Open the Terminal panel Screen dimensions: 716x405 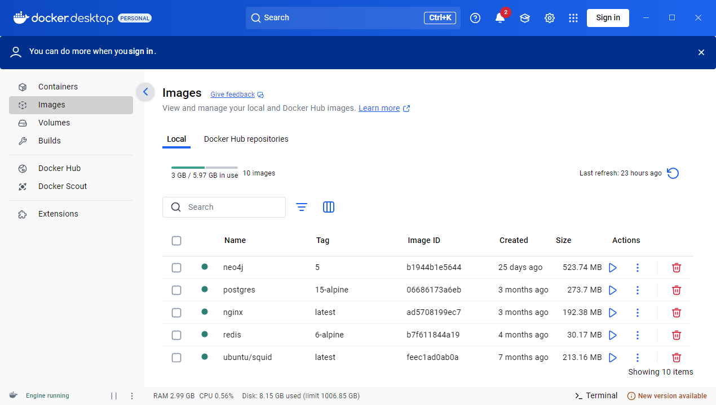click(x=596, y=396)
